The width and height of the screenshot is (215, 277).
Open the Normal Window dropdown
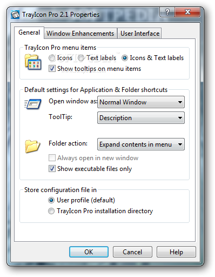pyautogui.click(x=141, y=102)
